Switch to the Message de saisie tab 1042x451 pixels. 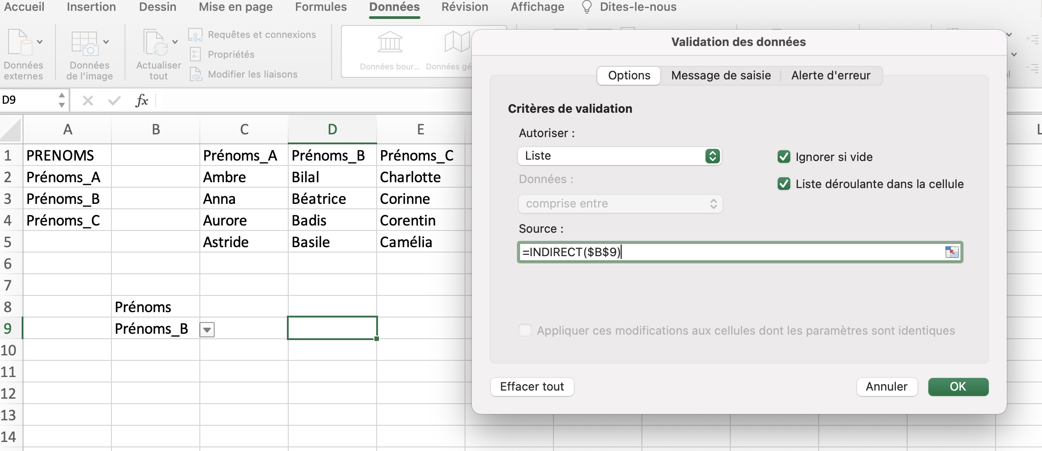pyautogui.click(x=721, y=75)
